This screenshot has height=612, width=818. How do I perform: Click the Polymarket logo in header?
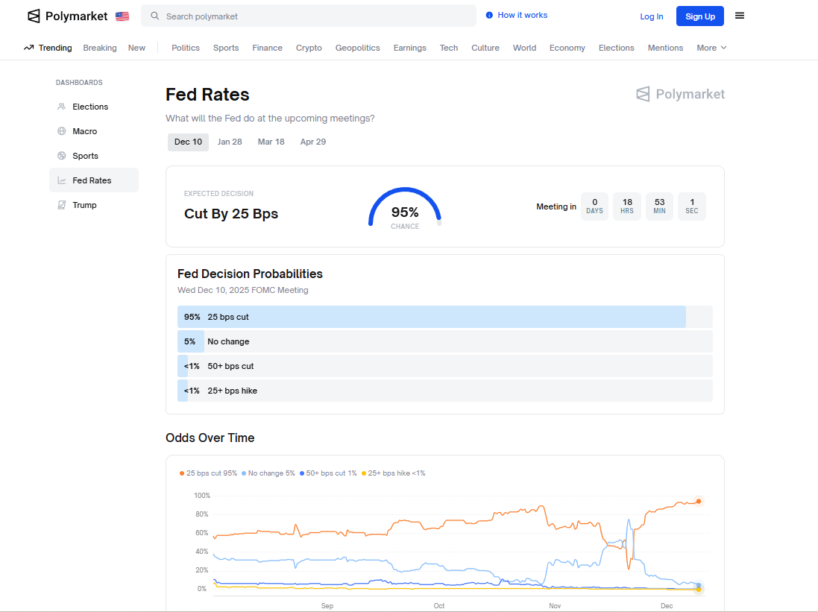(67, 16)
